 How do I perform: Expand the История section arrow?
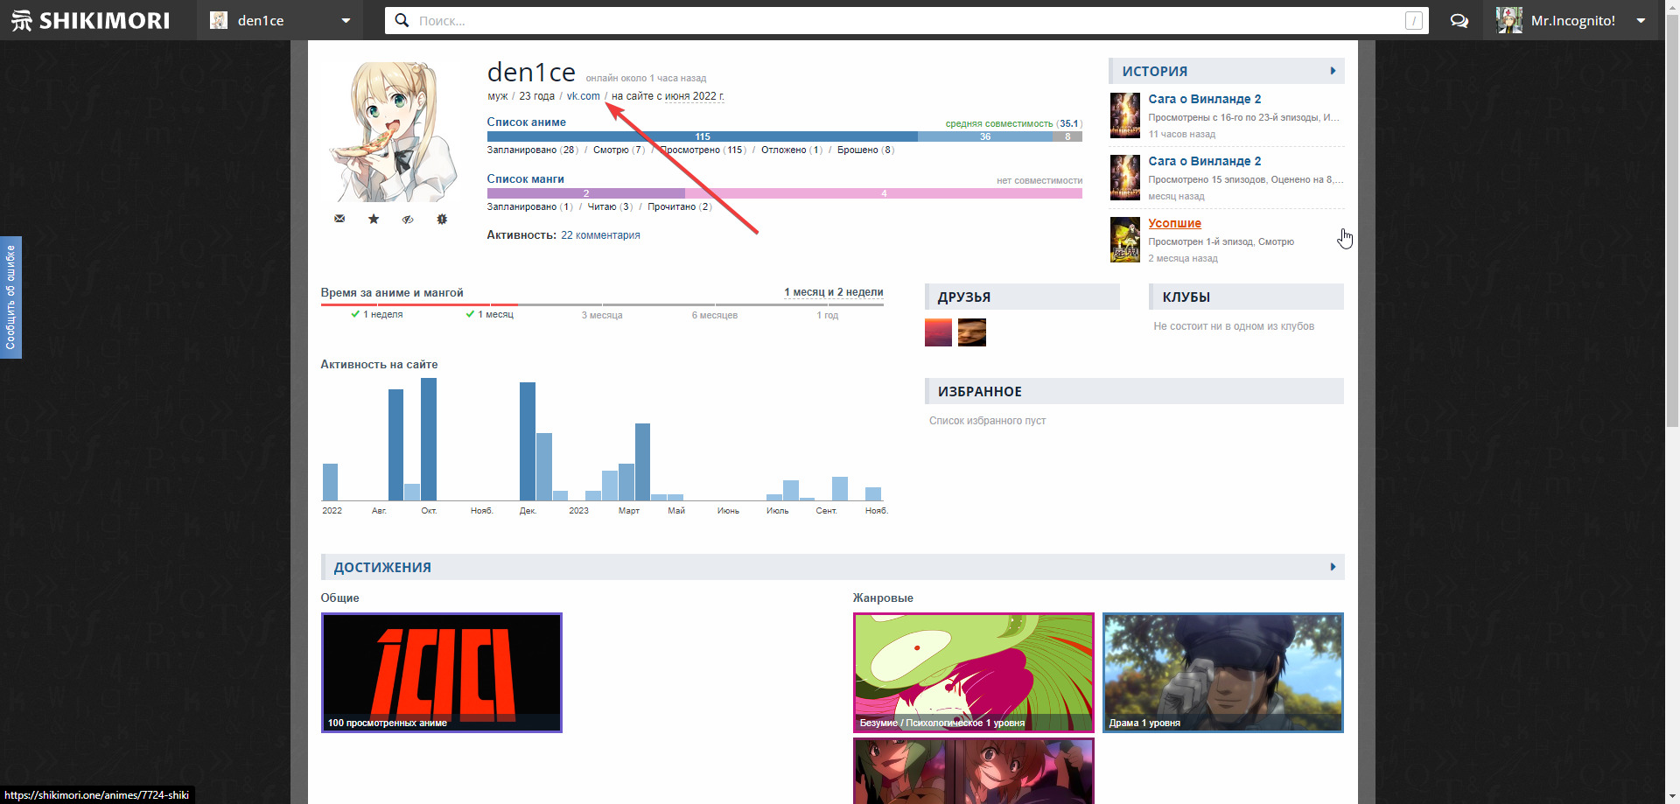pyautogui.click(x=1333, y=71)
